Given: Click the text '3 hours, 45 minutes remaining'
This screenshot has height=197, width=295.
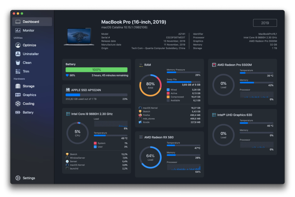Looking at the screenshot, I should tap(110, 75).
